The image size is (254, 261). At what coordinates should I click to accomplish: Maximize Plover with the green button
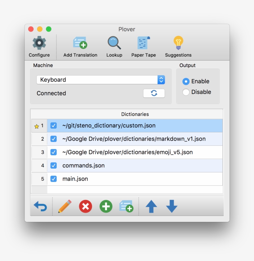tap(49, 29)
